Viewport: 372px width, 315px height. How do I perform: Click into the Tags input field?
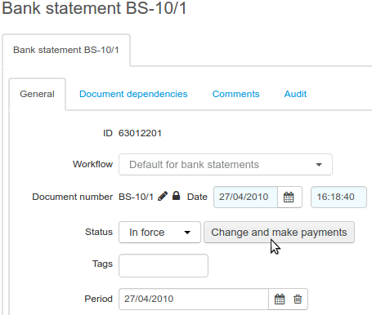coord(164,265)
